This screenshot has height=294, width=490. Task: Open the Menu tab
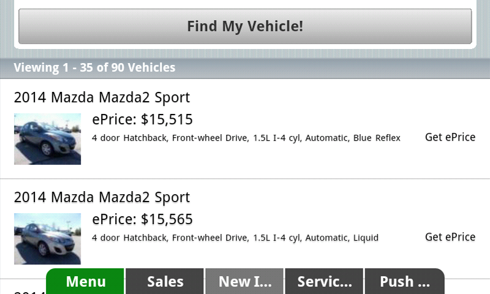click(86, 282)
